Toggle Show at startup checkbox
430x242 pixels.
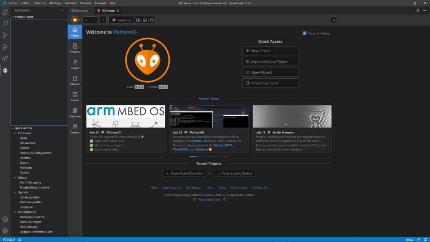click(x=304, y=33)
